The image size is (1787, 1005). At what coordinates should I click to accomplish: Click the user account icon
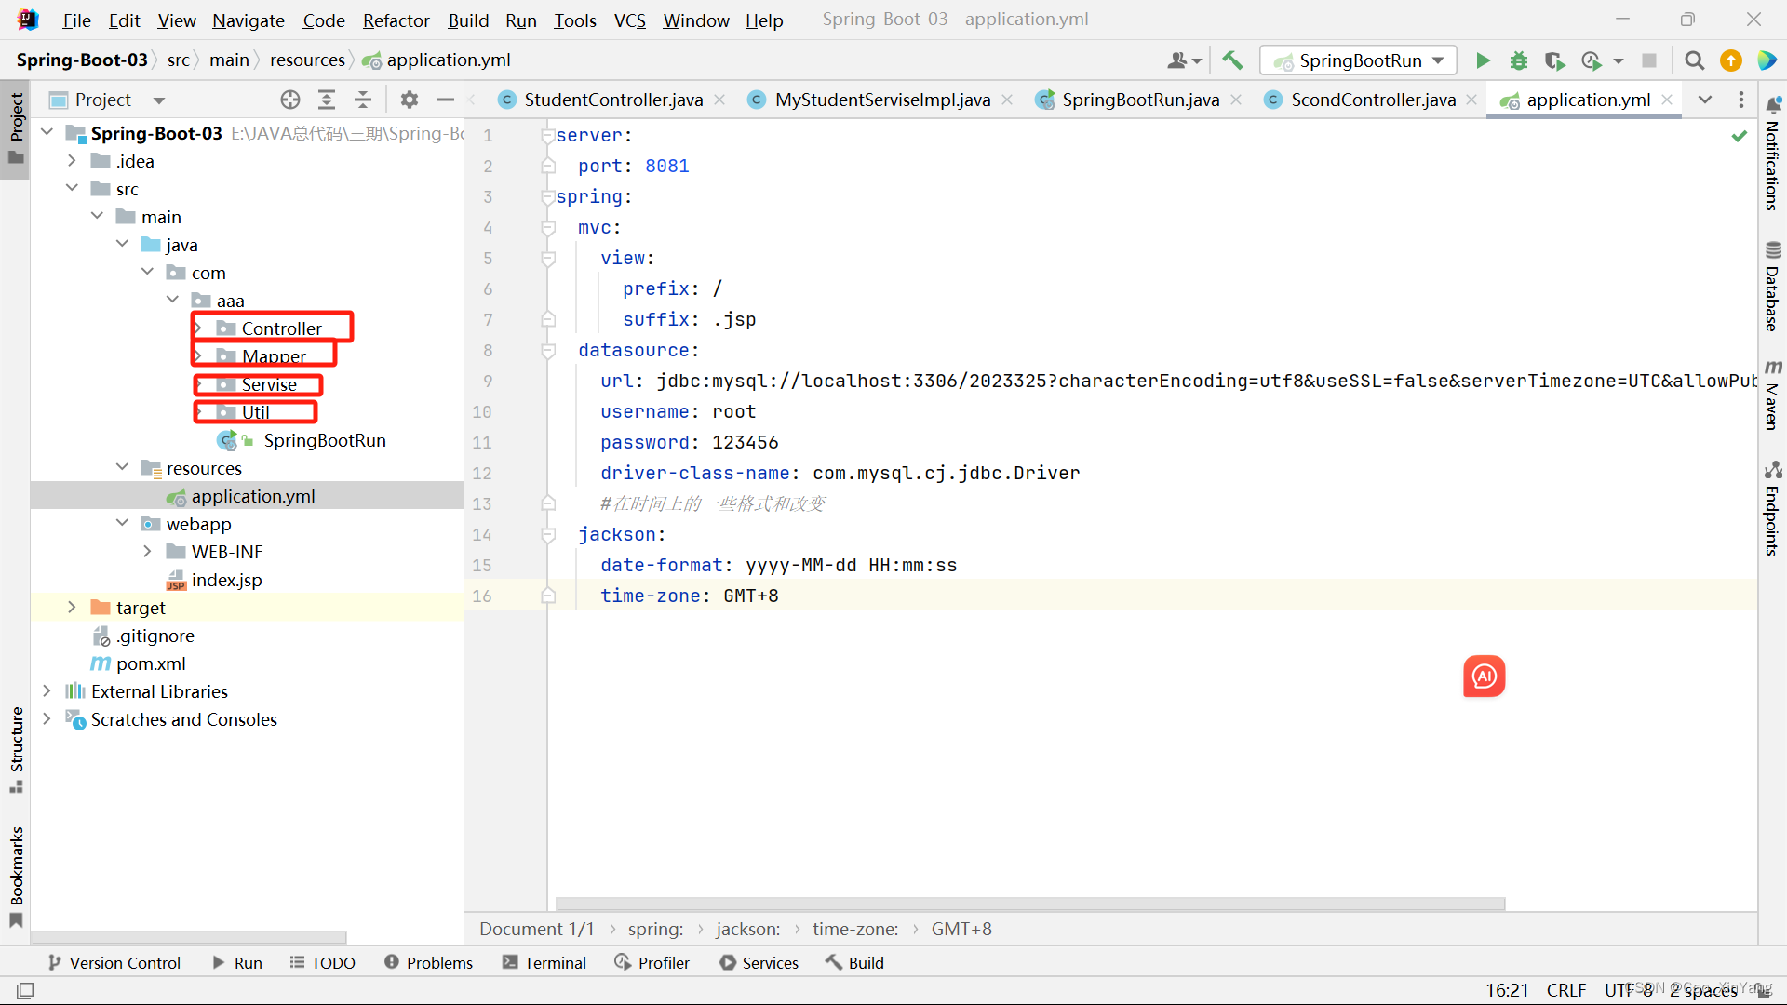click(x=1184, y=60)
